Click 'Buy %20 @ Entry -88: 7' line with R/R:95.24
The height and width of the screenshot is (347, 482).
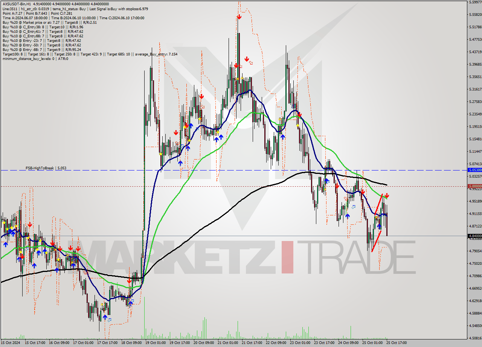41,49
